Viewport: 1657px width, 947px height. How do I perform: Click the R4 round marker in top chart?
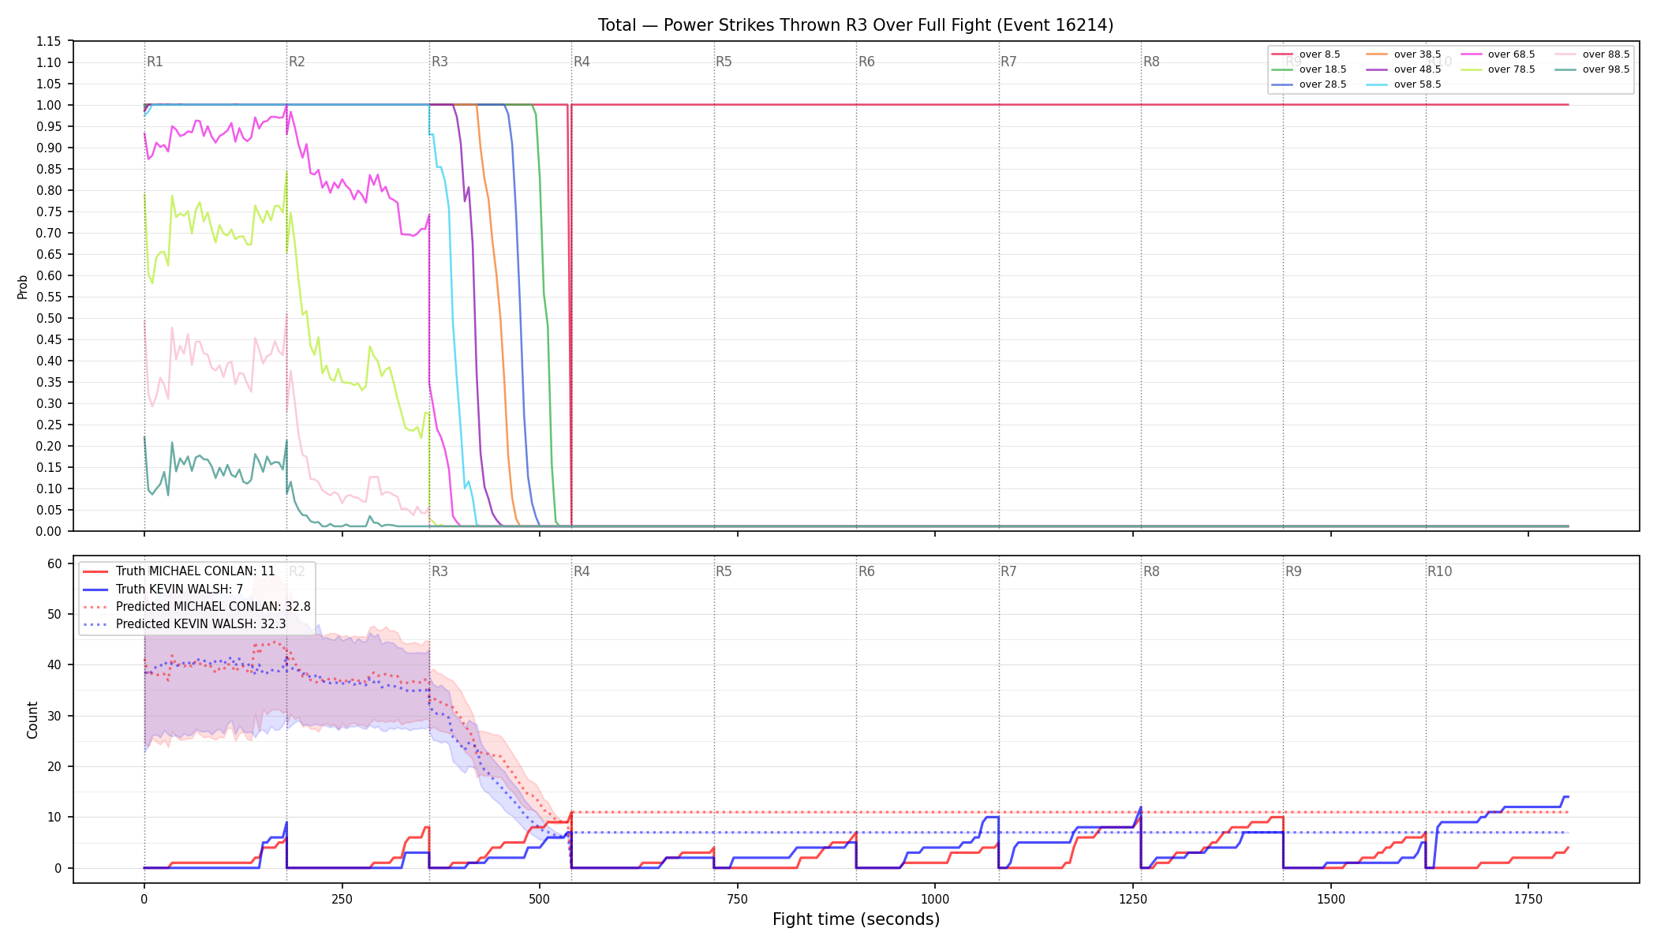582,62
